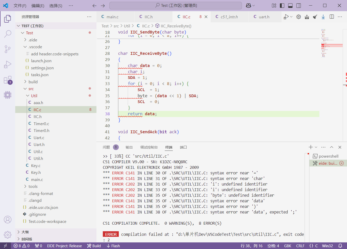Switch to the 调试控制台 tab
Image resolution: width=347 pixels, height=249 pixels.
[149, 147]
